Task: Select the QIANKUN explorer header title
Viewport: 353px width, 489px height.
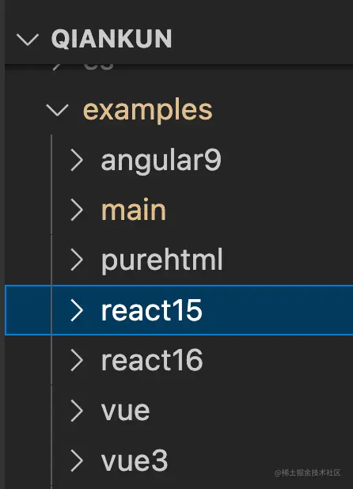Action: coord(112,39)
